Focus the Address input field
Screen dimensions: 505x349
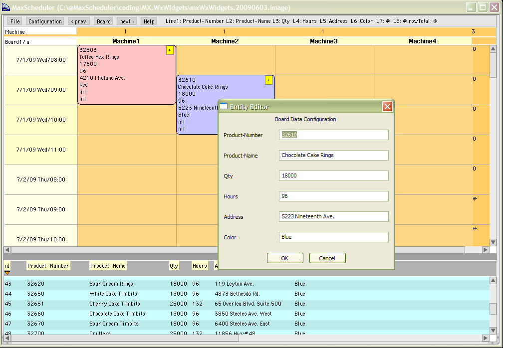pos(333,216)
